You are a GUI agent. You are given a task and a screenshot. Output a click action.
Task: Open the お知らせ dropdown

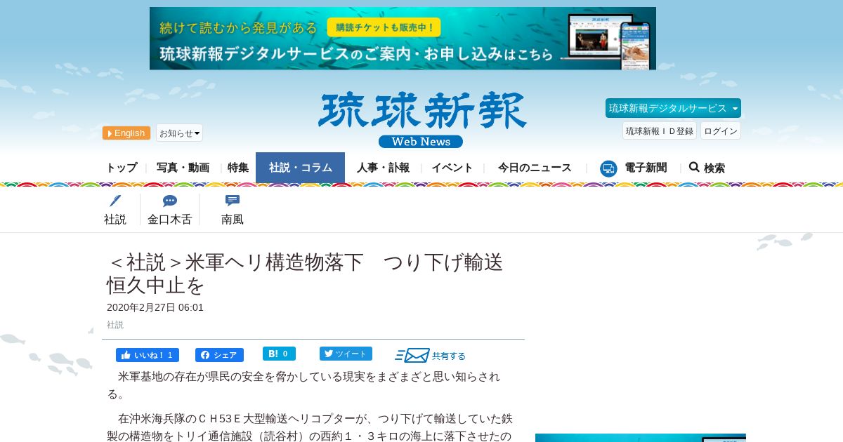click(x=179, y=133)
